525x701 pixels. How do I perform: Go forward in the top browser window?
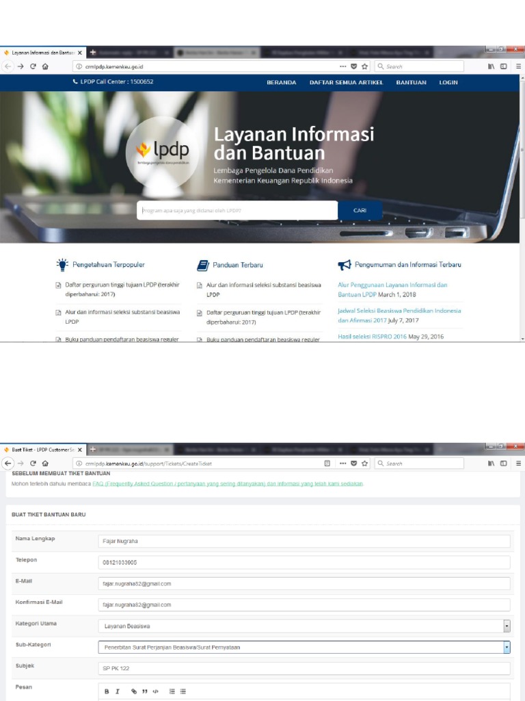coord(21,66)
